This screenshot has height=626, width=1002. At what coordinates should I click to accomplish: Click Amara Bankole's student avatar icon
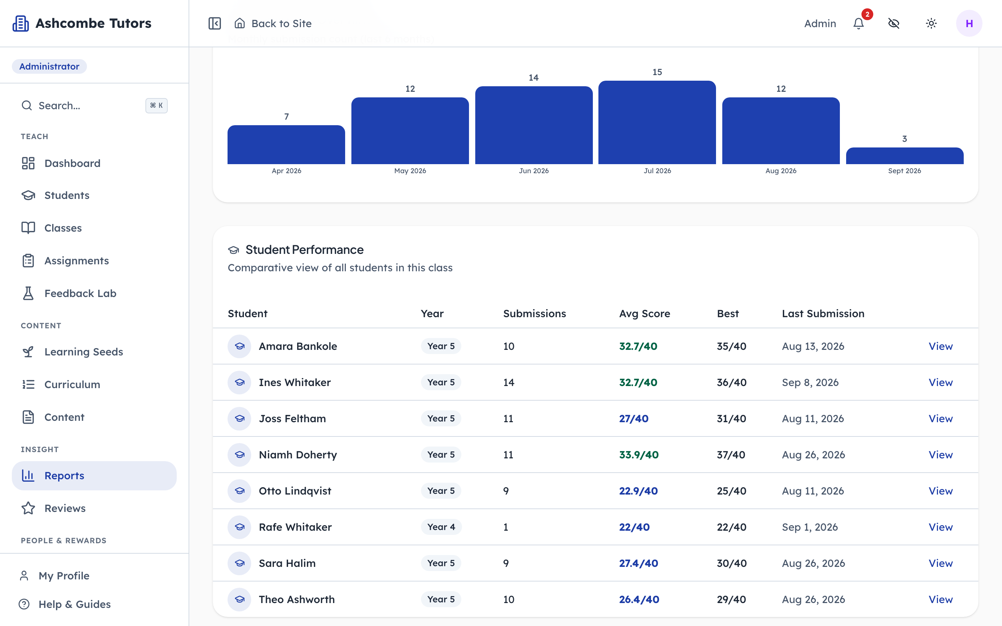pyautogui.click(x=239, y=346)
